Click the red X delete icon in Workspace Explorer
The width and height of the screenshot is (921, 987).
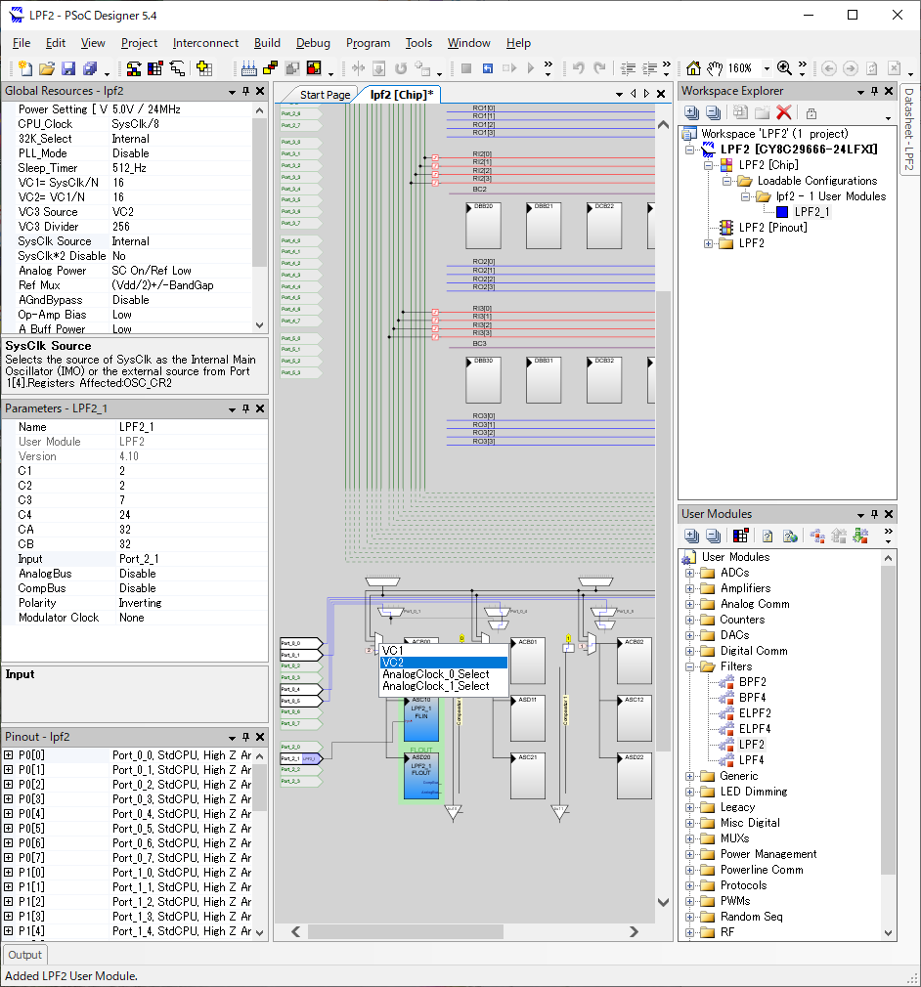(x=784, y=112)
